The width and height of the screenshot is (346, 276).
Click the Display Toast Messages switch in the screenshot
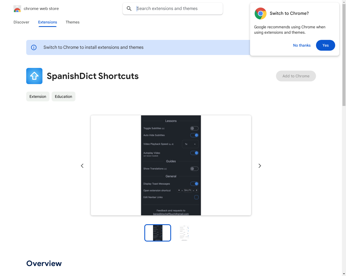(194, 184)
